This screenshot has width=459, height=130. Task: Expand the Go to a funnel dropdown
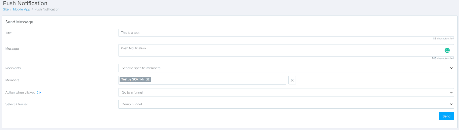(286, 92)
